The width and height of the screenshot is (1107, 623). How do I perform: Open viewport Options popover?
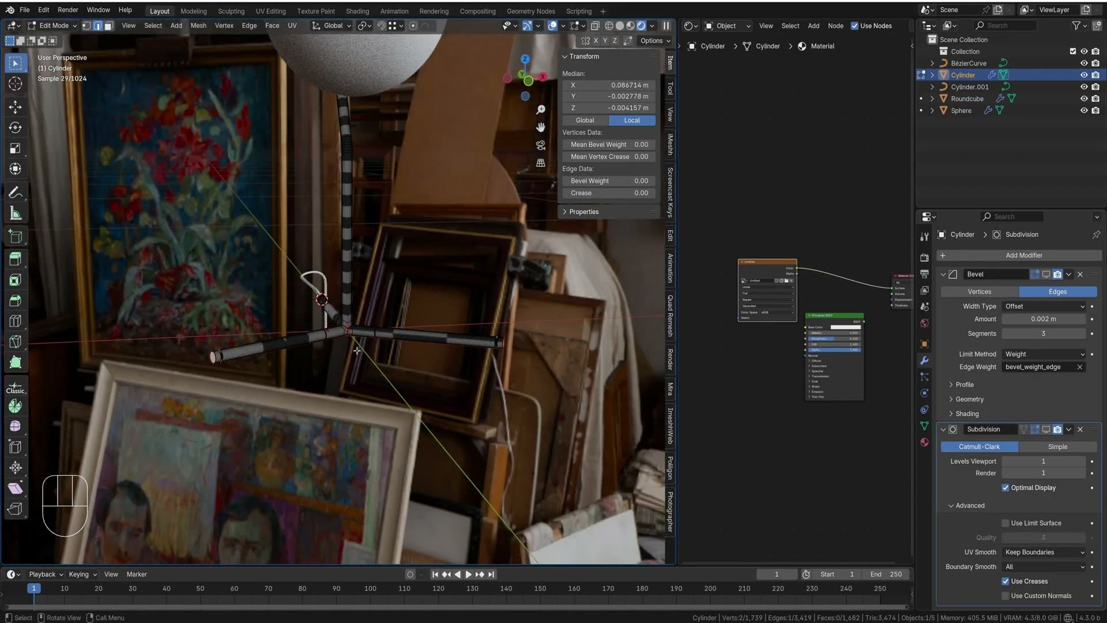pyautogui.click(x=655, y=41)
